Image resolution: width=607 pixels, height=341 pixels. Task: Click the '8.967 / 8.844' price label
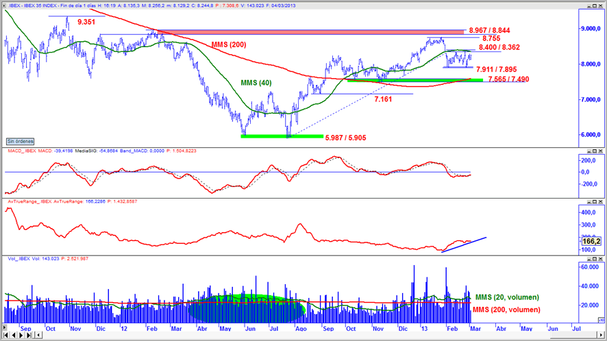click(489, 30)
